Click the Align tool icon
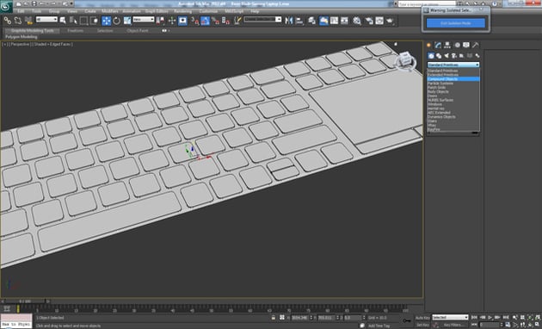Viewport: 542px width, 329px height. pos(299,21)
